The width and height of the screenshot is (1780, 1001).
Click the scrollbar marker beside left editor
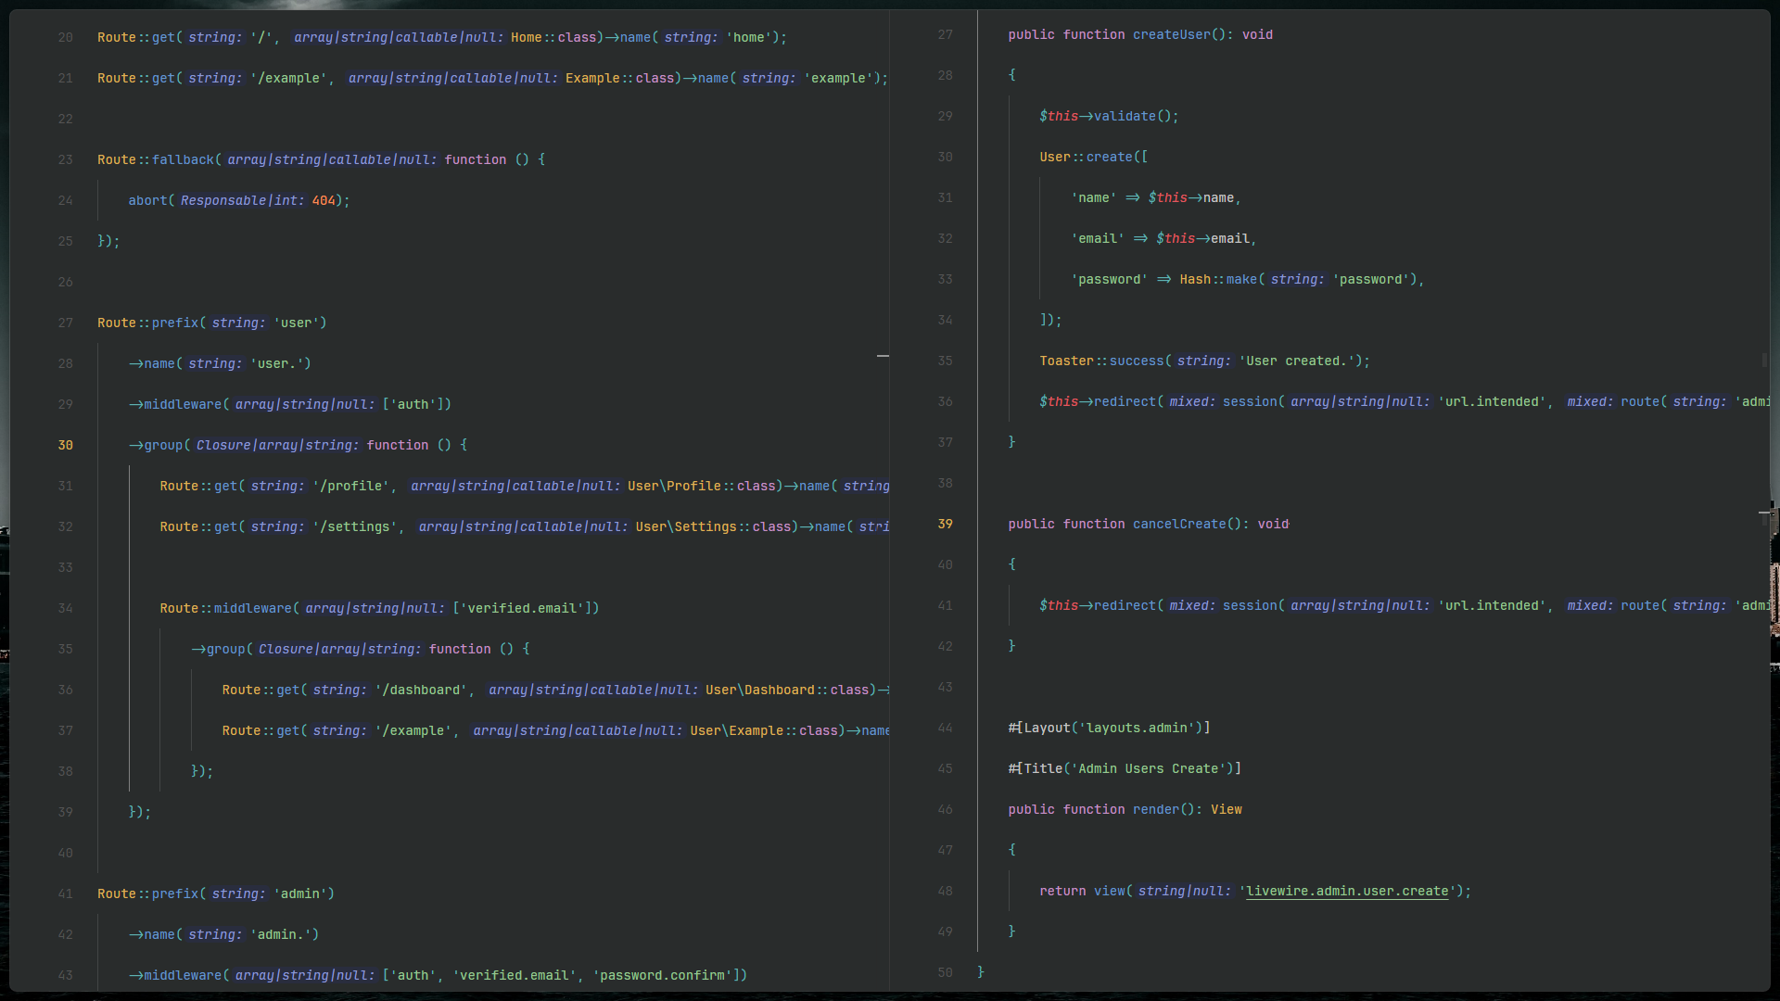click(x=883, y=355)
